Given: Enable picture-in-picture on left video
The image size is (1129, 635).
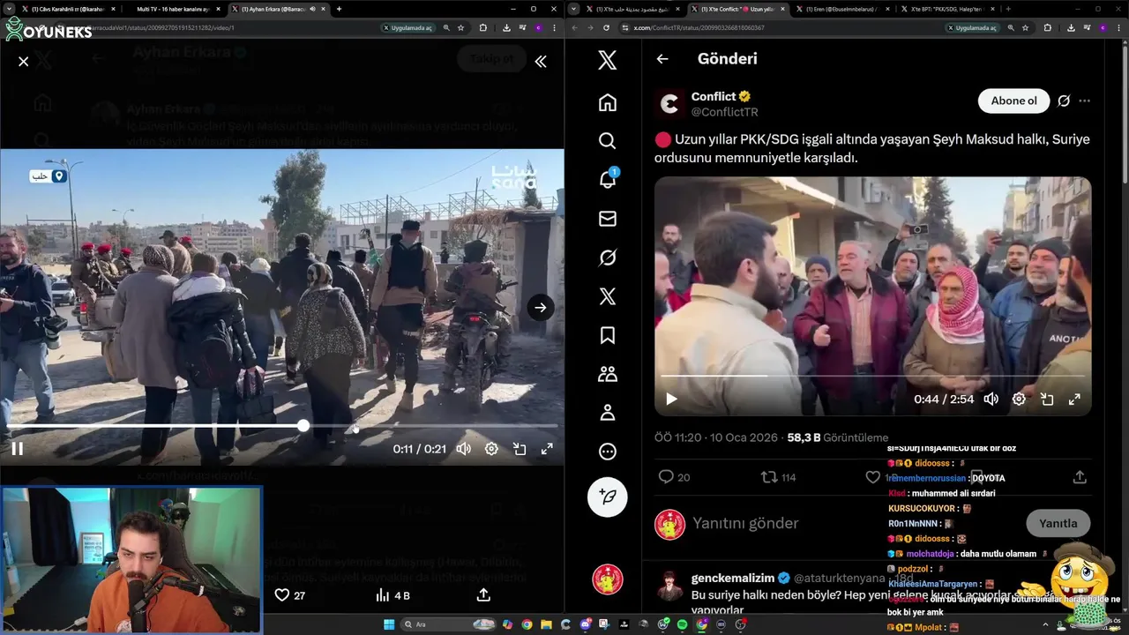Looking at the screenshot, I should coord(520,448).
